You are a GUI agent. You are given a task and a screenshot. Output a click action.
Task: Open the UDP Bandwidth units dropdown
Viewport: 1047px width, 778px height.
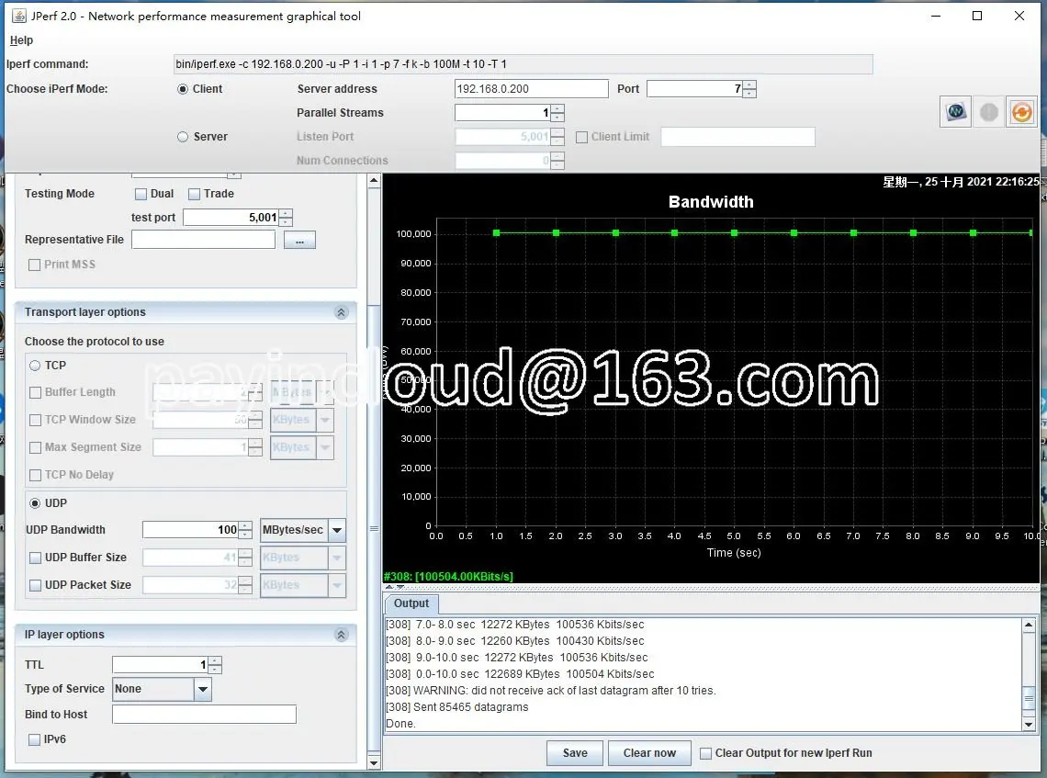click(337, 530)
